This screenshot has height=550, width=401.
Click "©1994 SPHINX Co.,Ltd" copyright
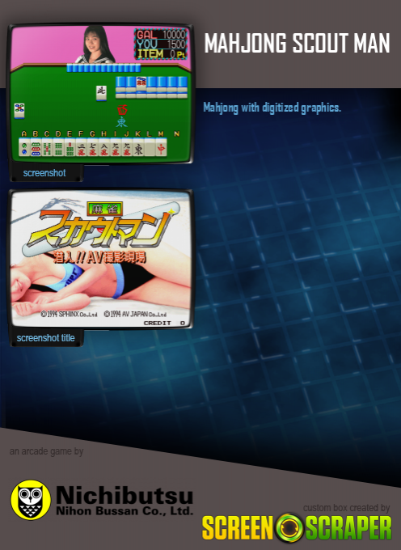click(x=69, y=314)
